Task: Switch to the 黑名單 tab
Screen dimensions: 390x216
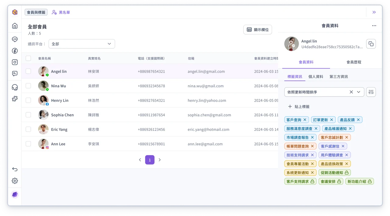Action: click(x=61, y=12)
